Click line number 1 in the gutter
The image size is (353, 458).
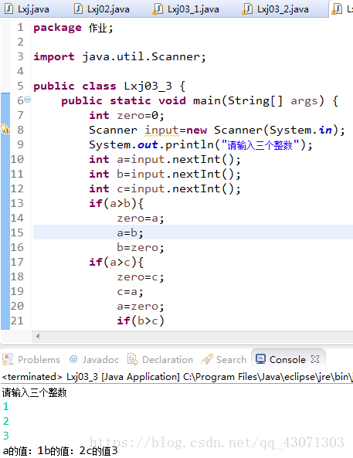coord(20,28)
